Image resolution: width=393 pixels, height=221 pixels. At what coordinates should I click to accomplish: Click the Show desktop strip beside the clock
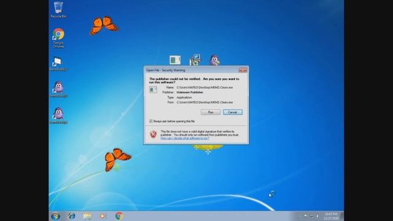[x=342, y=216]
